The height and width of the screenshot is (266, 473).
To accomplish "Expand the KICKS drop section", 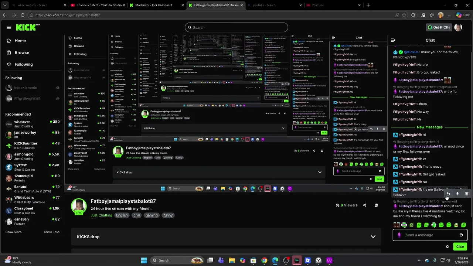I will (226, 237).
